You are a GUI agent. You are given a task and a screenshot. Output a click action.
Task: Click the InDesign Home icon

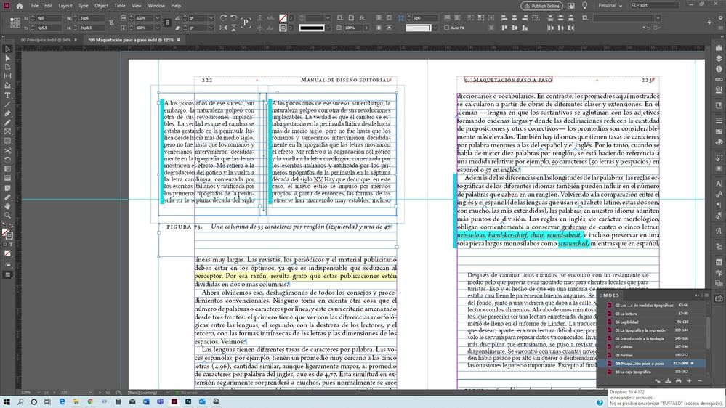(20, 6)
